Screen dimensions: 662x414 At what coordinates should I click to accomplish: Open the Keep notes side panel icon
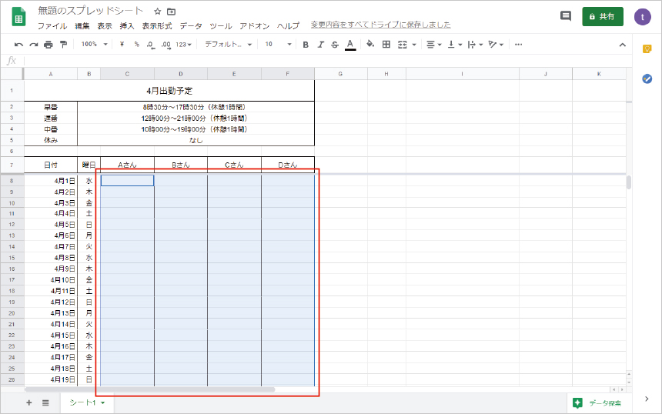tap(647, 49)
